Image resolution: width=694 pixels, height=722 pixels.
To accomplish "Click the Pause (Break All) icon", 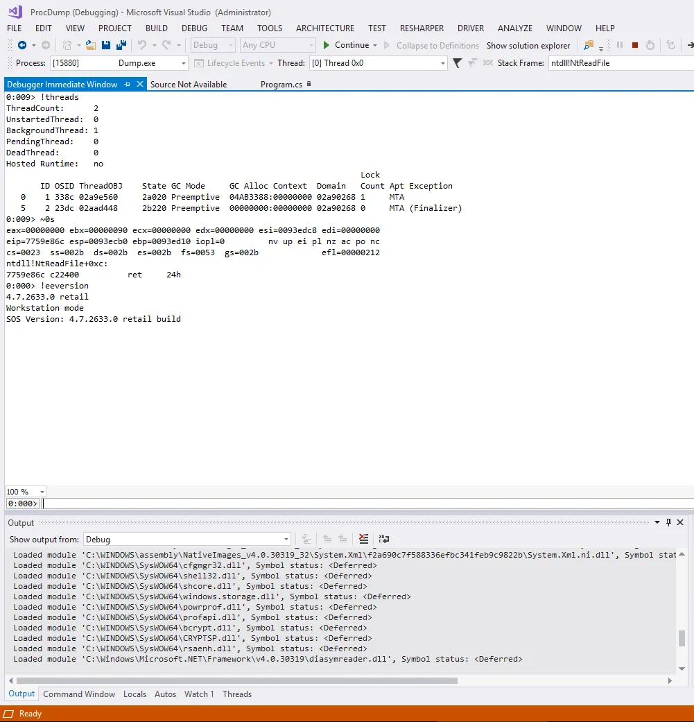I will pyautogui.click(x=620, y=45).
